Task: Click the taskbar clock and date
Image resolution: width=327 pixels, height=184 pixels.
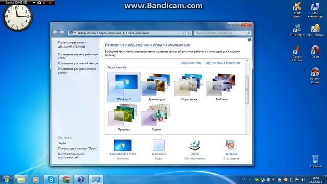Action: pos(316,180)
